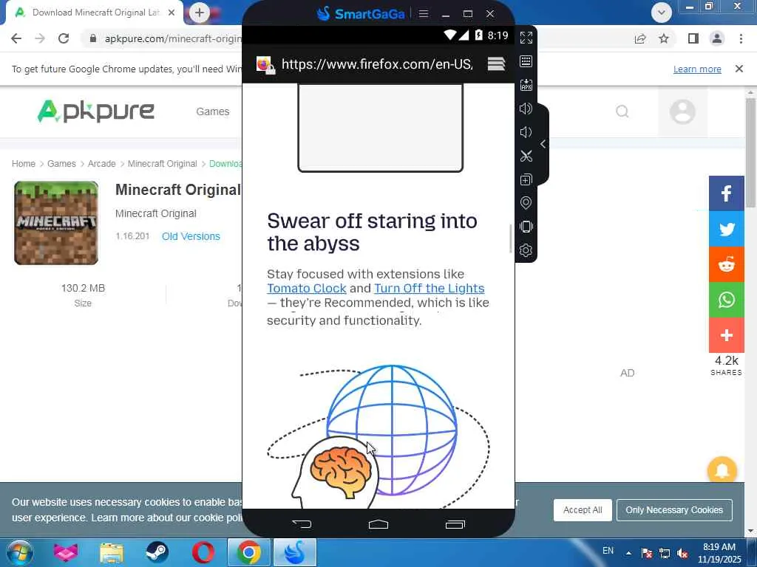Image resolution: width=757 pixels, height=567 pixels.
Task: Tap Android back button
Action: (x=302, y=524)
